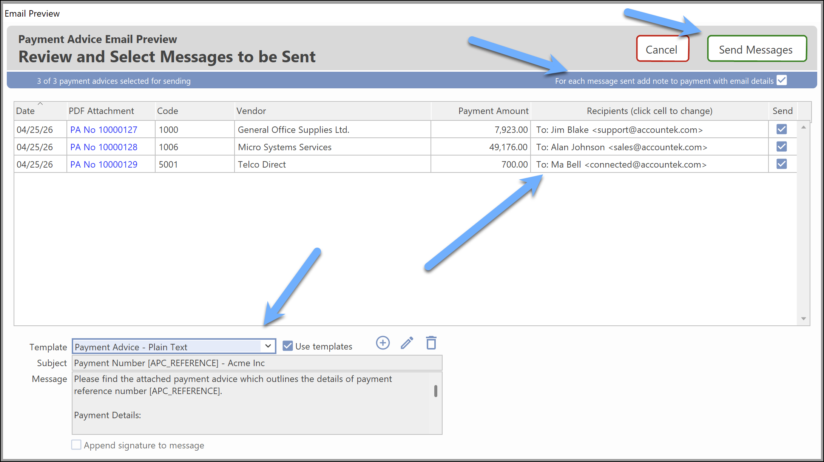824x462 pixels.
Task: Open the Template dropdown list
Action: point(268,346)
